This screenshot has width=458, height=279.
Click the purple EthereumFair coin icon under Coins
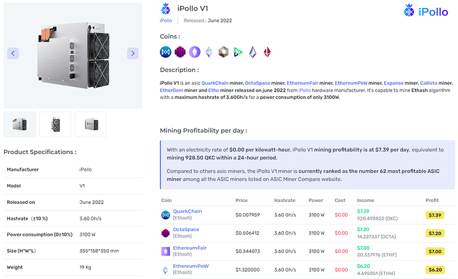pyautogui.click(x=195, y=52)
